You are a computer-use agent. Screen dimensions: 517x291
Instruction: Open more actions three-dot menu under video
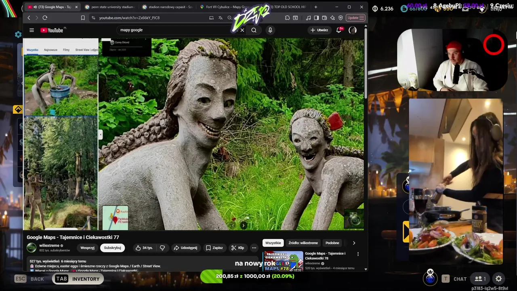[254, 248]
